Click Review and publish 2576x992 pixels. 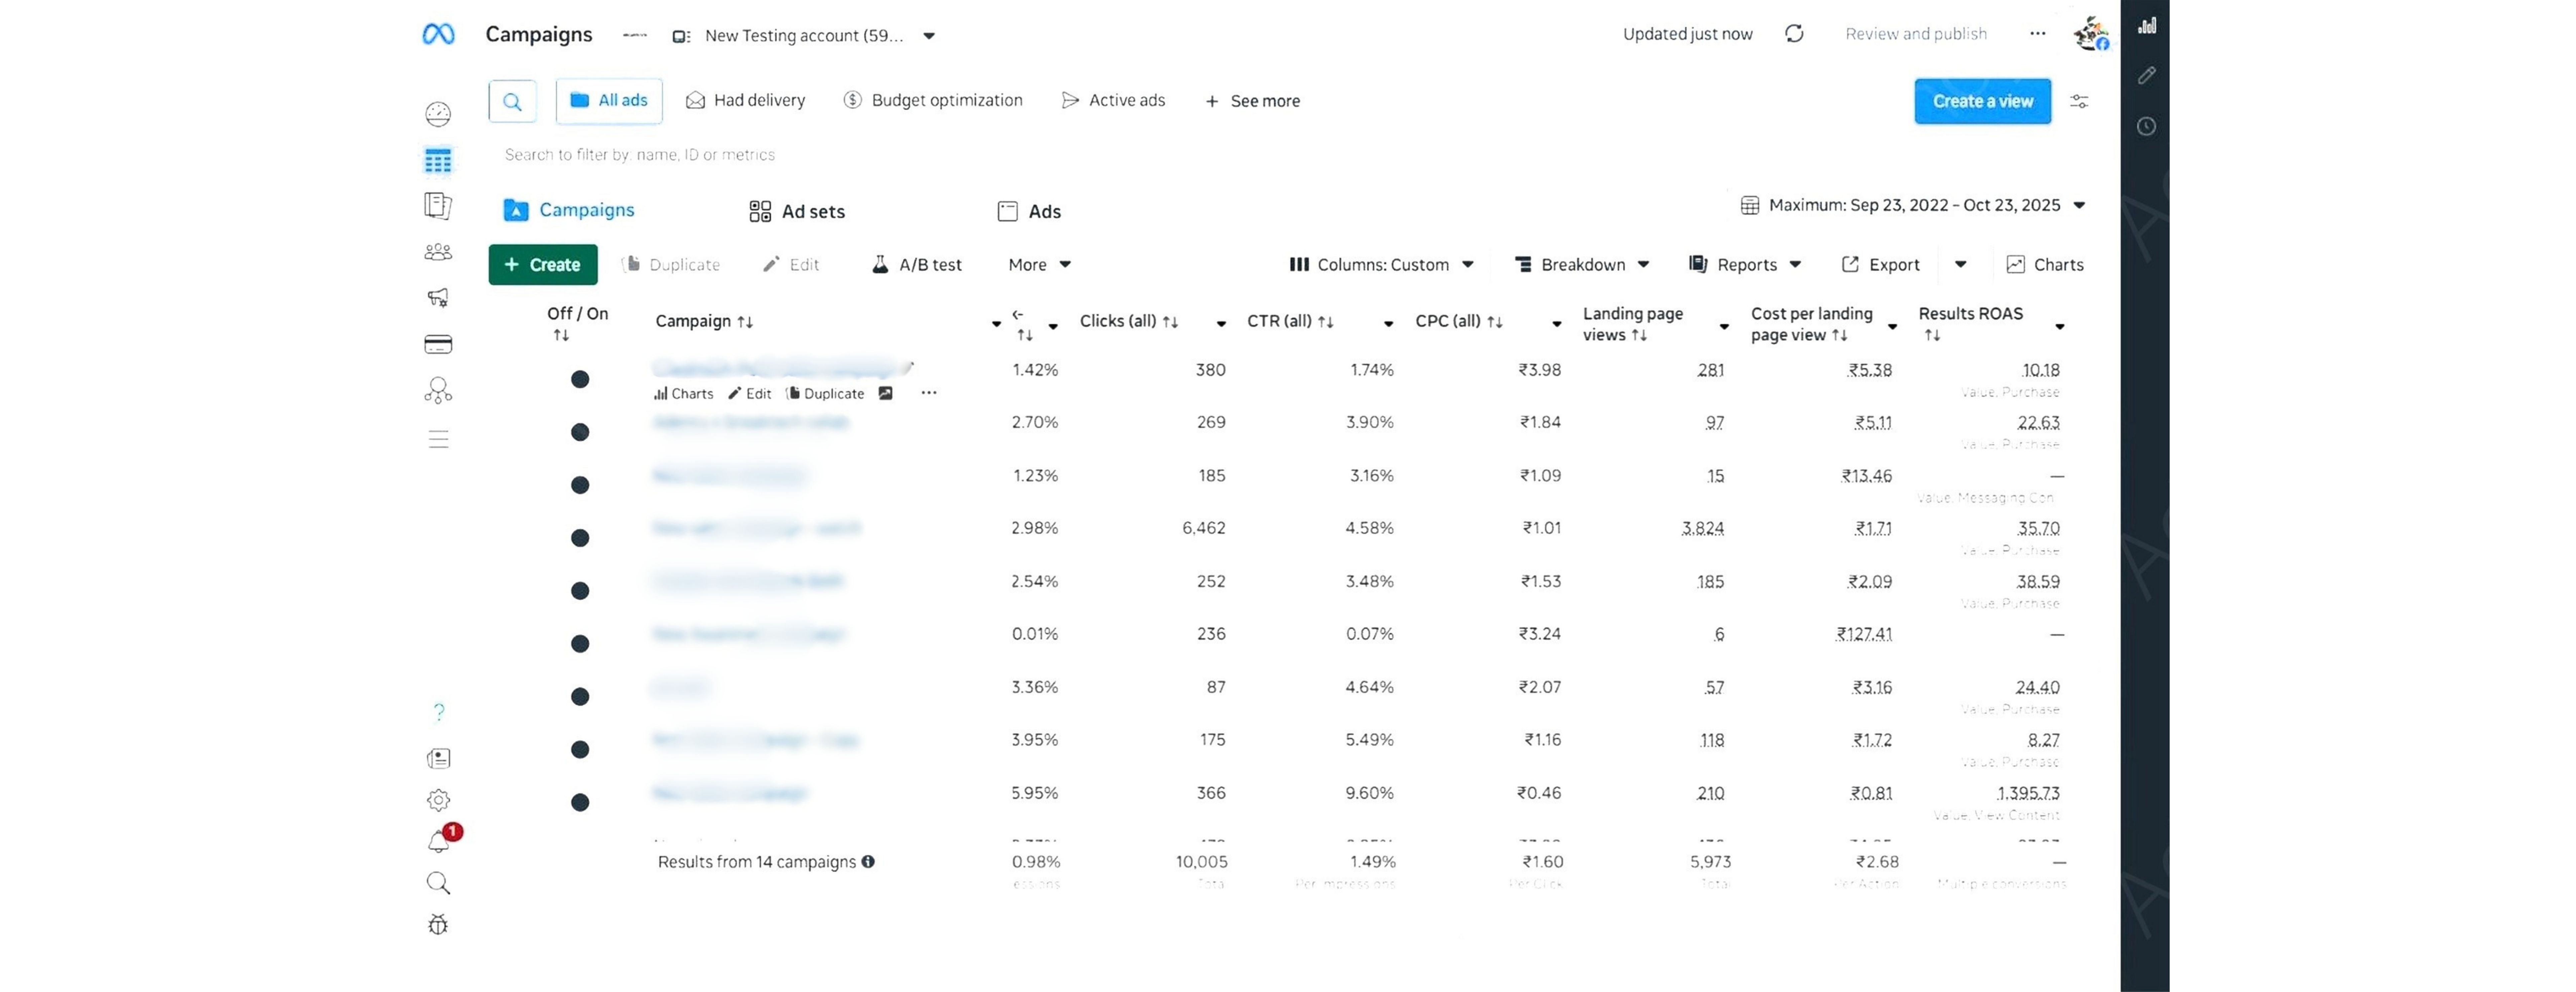click(1916, 34)
